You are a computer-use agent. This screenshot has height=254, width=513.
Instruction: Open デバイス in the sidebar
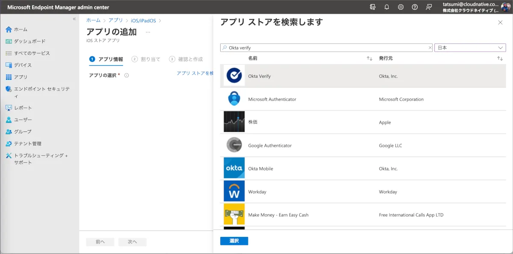(x=23, y=65)
